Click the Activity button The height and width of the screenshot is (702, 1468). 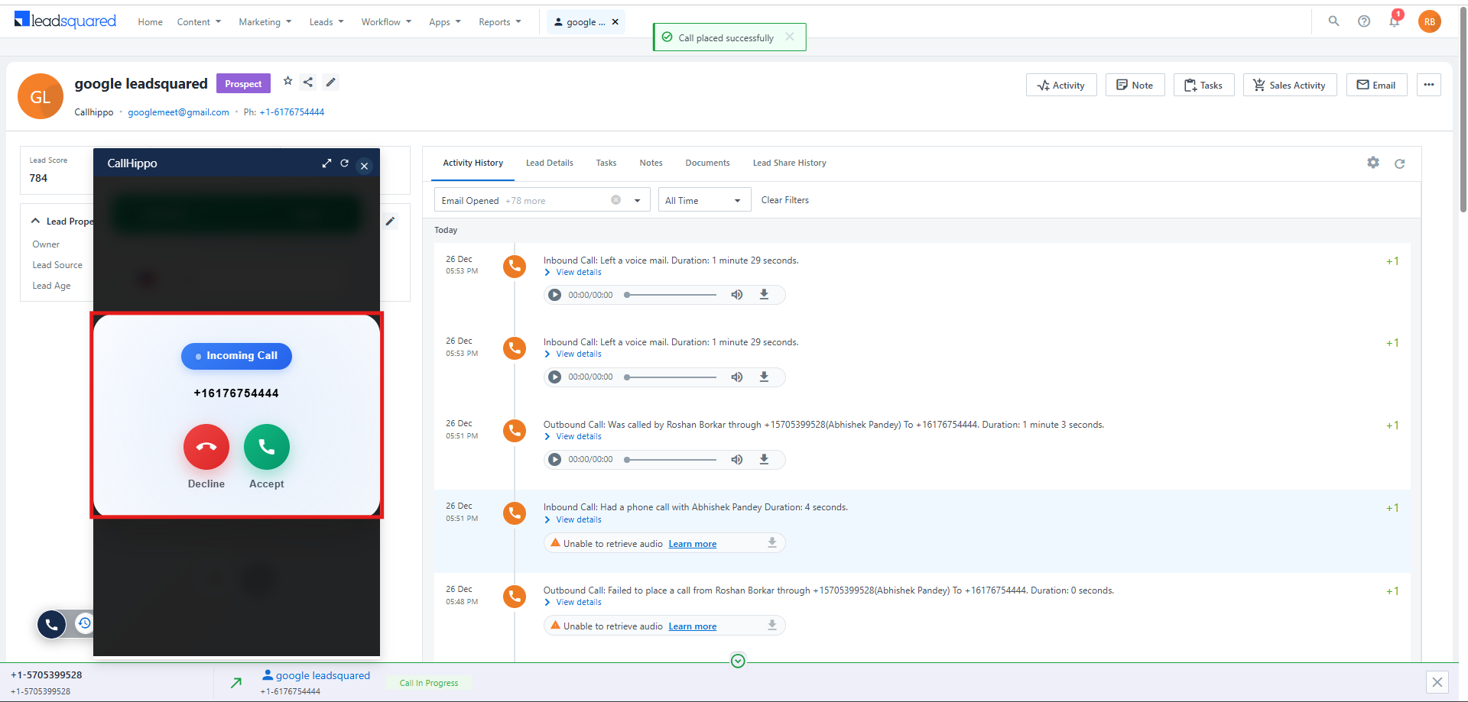coord(1061,85)
